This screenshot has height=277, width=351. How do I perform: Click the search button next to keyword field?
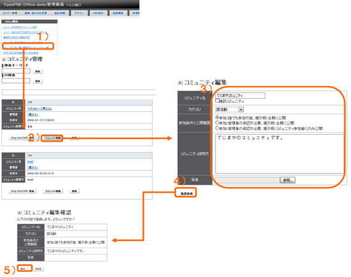[x=38, y=71]
